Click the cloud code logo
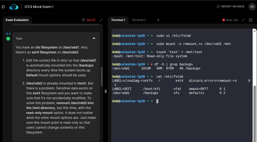257x142 pixels. [x=14, y=7]
